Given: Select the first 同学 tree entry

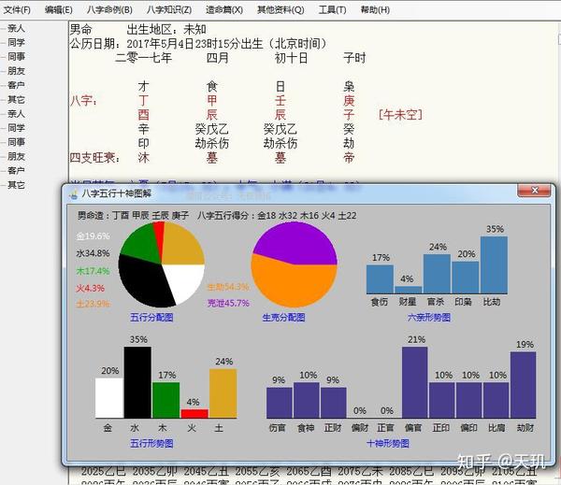Looking at the screenshot, I should [x=16, y=43].
